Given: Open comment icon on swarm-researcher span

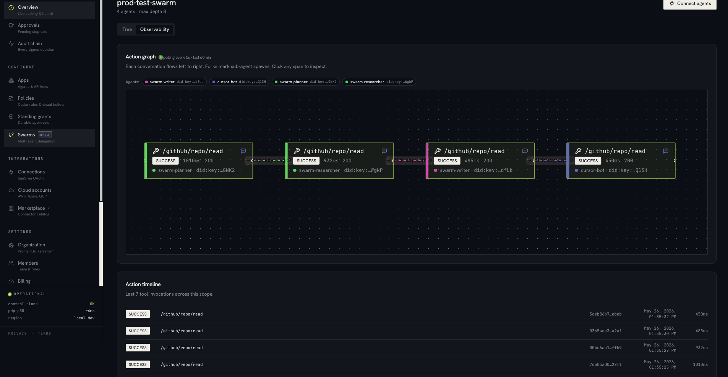Looking at the screenshot, I should 384,151.
